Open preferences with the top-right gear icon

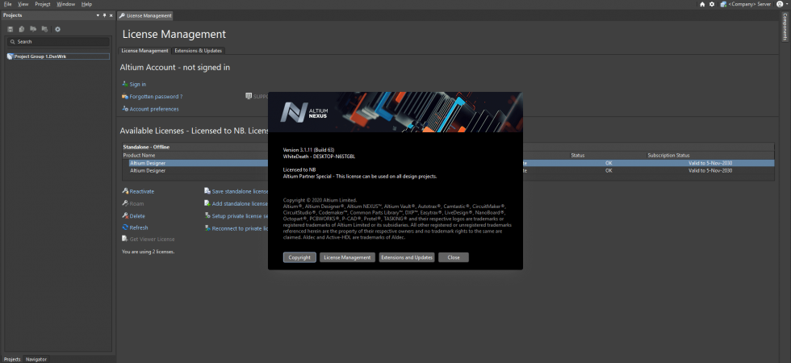coord(712,4)
